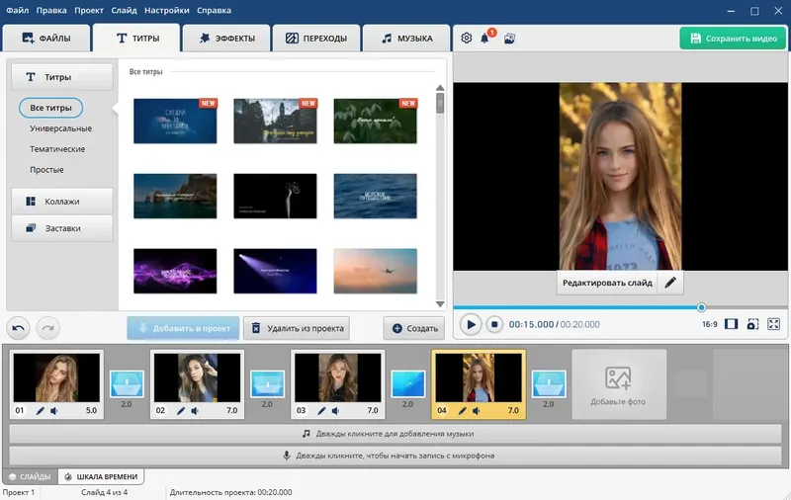Click the redo arrow button
Viewport: 791px width, 500px height.
click(x=47, y=328)
